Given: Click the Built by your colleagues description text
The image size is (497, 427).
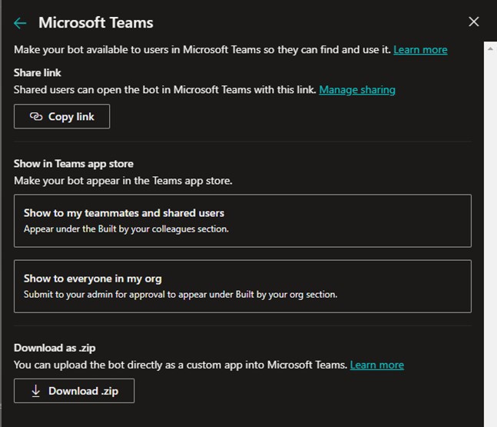Looking at the screenshot, I should 126,229.
